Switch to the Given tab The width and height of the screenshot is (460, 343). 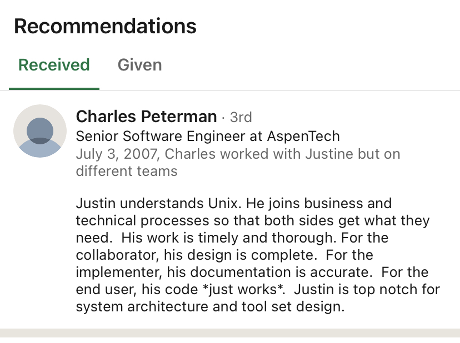point(139,65)
